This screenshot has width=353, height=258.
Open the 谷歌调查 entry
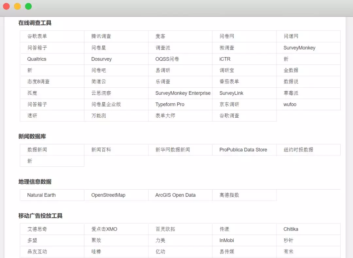(229, 116)
